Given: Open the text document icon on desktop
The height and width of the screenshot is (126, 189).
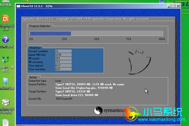Looking at the screenshot, I should click(6, 123).
